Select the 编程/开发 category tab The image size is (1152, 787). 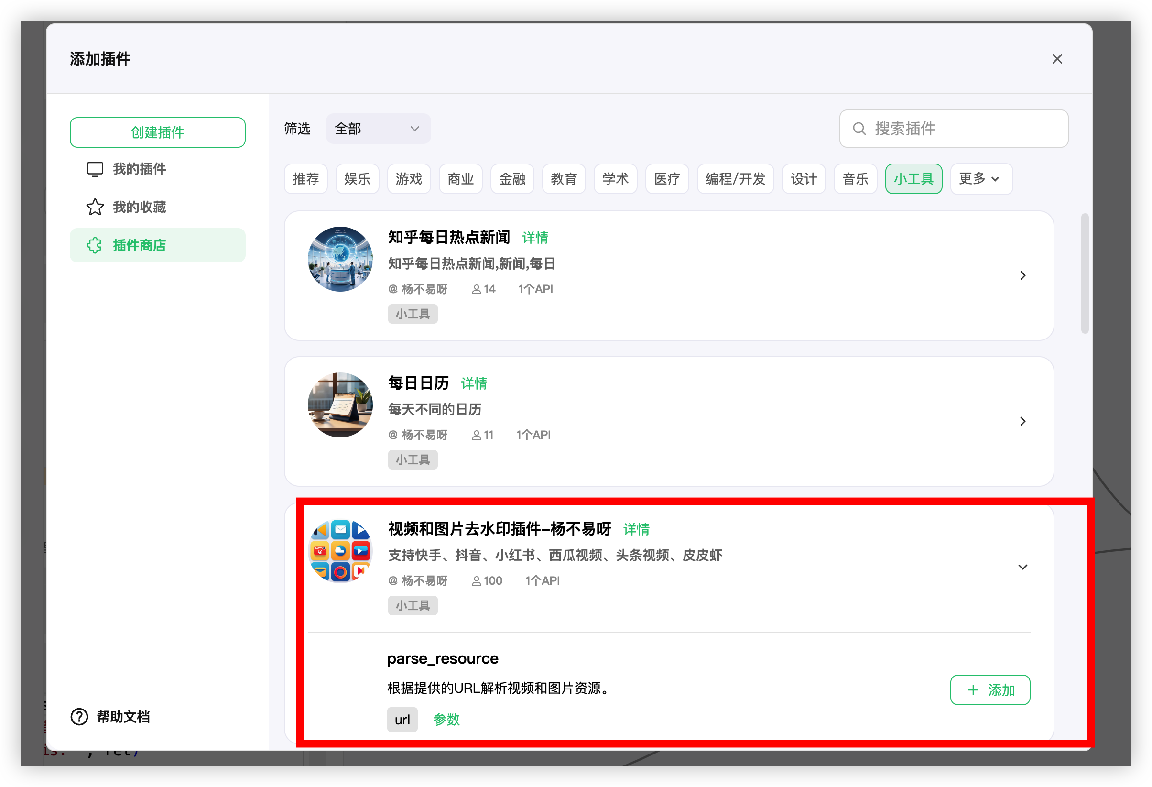[735, 179]
